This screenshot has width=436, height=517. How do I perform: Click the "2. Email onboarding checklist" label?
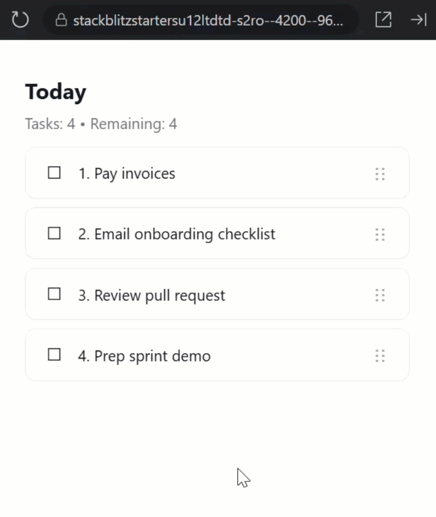(x=176, y=234)
